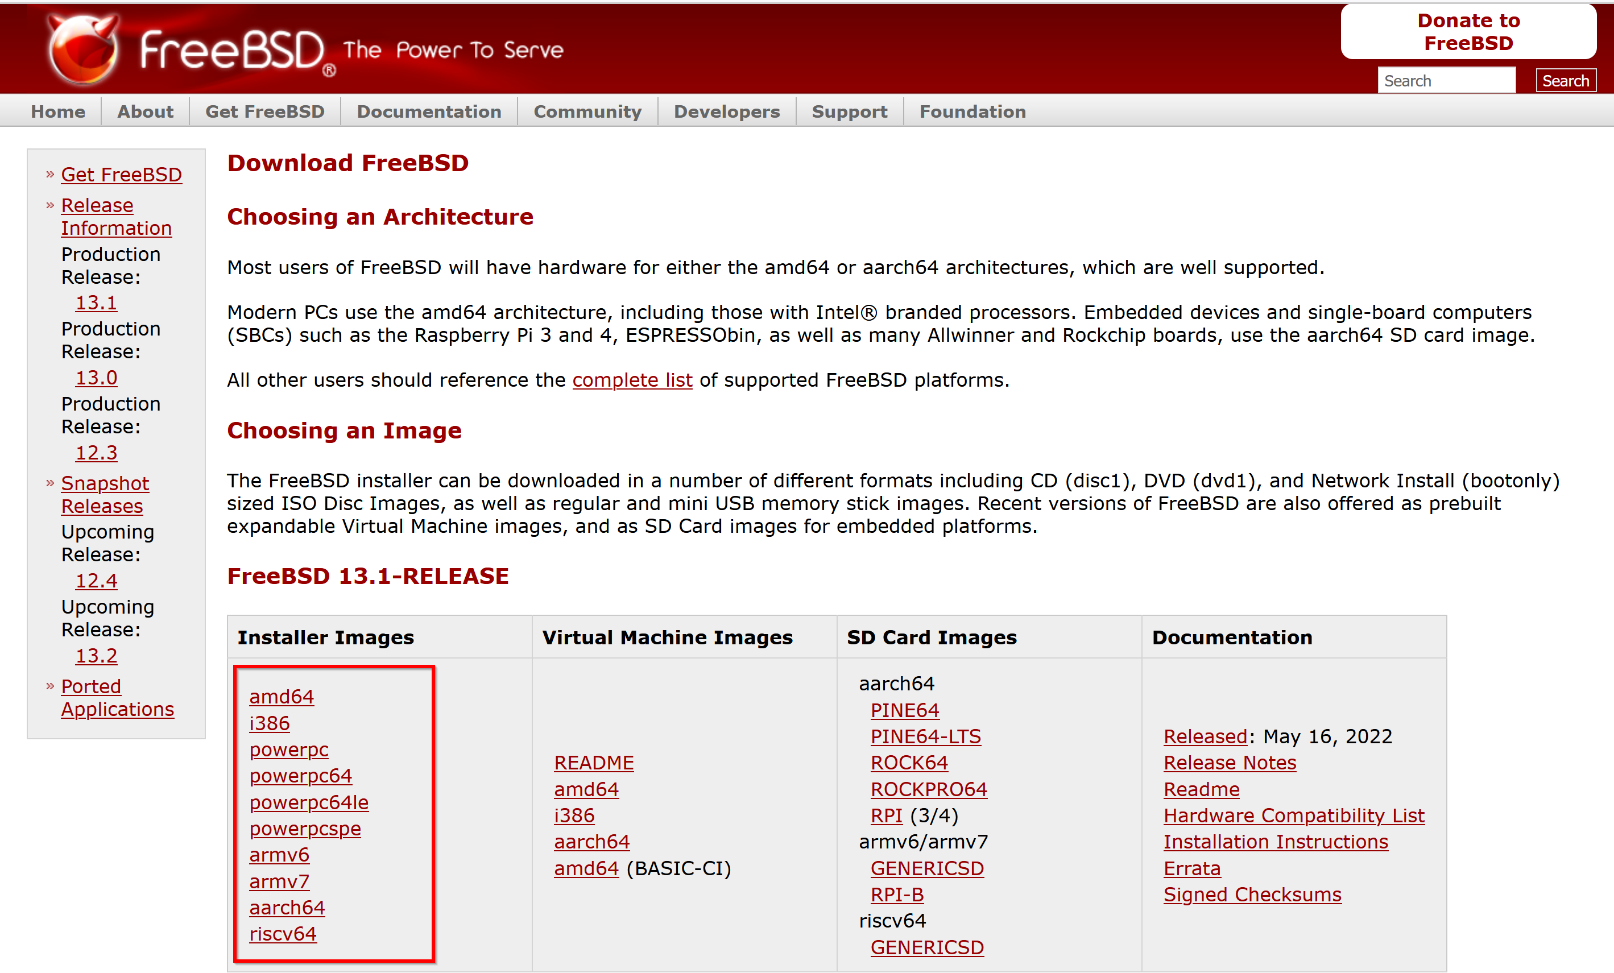Open the RPI (3/4) SD card link
The width and height of the screenshot is (1614, 973).
pos(886,815)
